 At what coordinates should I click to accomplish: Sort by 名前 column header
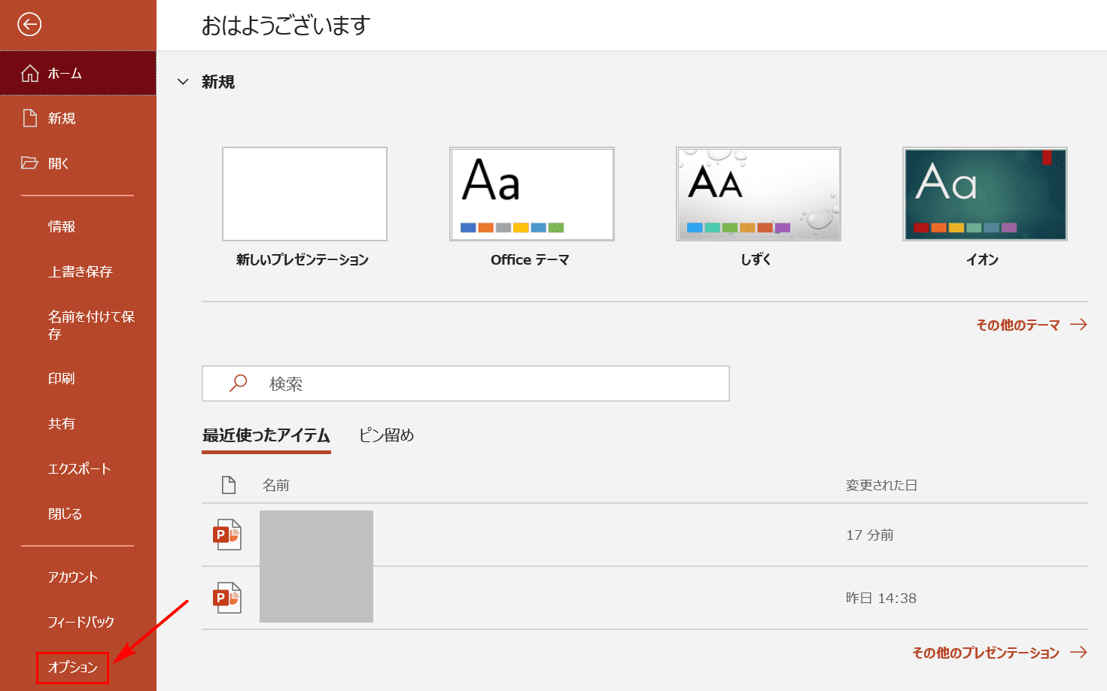click(x=275, y=486)
